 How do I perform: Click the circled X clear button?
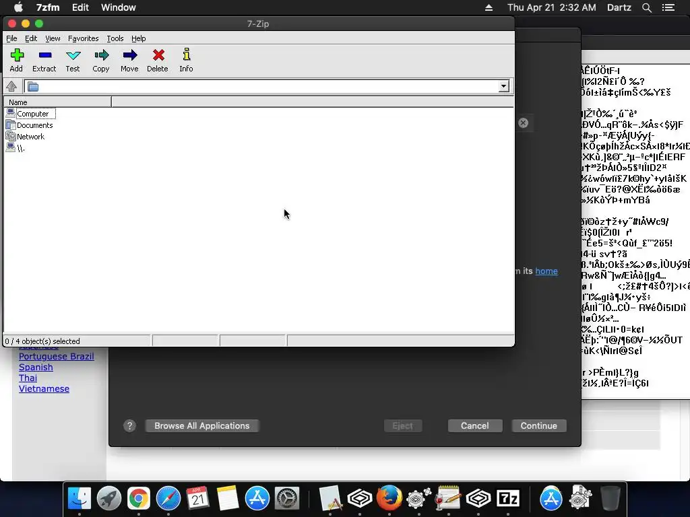(x=523, y=123)
